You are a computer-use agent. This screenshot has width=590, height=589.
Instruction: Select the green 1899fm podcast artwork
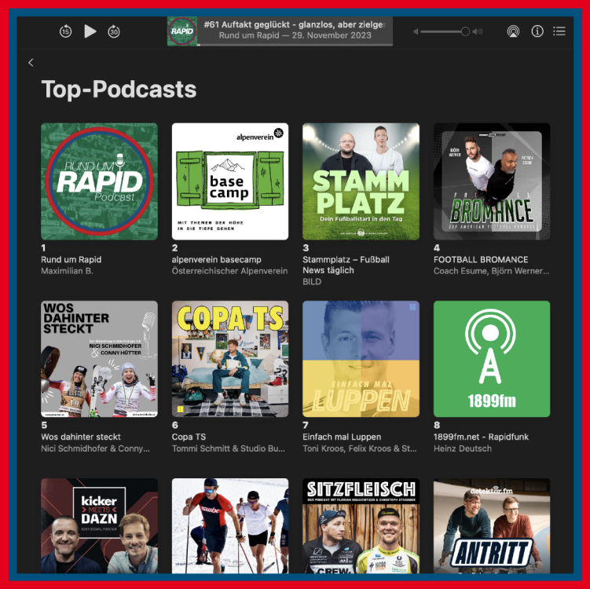[x=492, y=359]
